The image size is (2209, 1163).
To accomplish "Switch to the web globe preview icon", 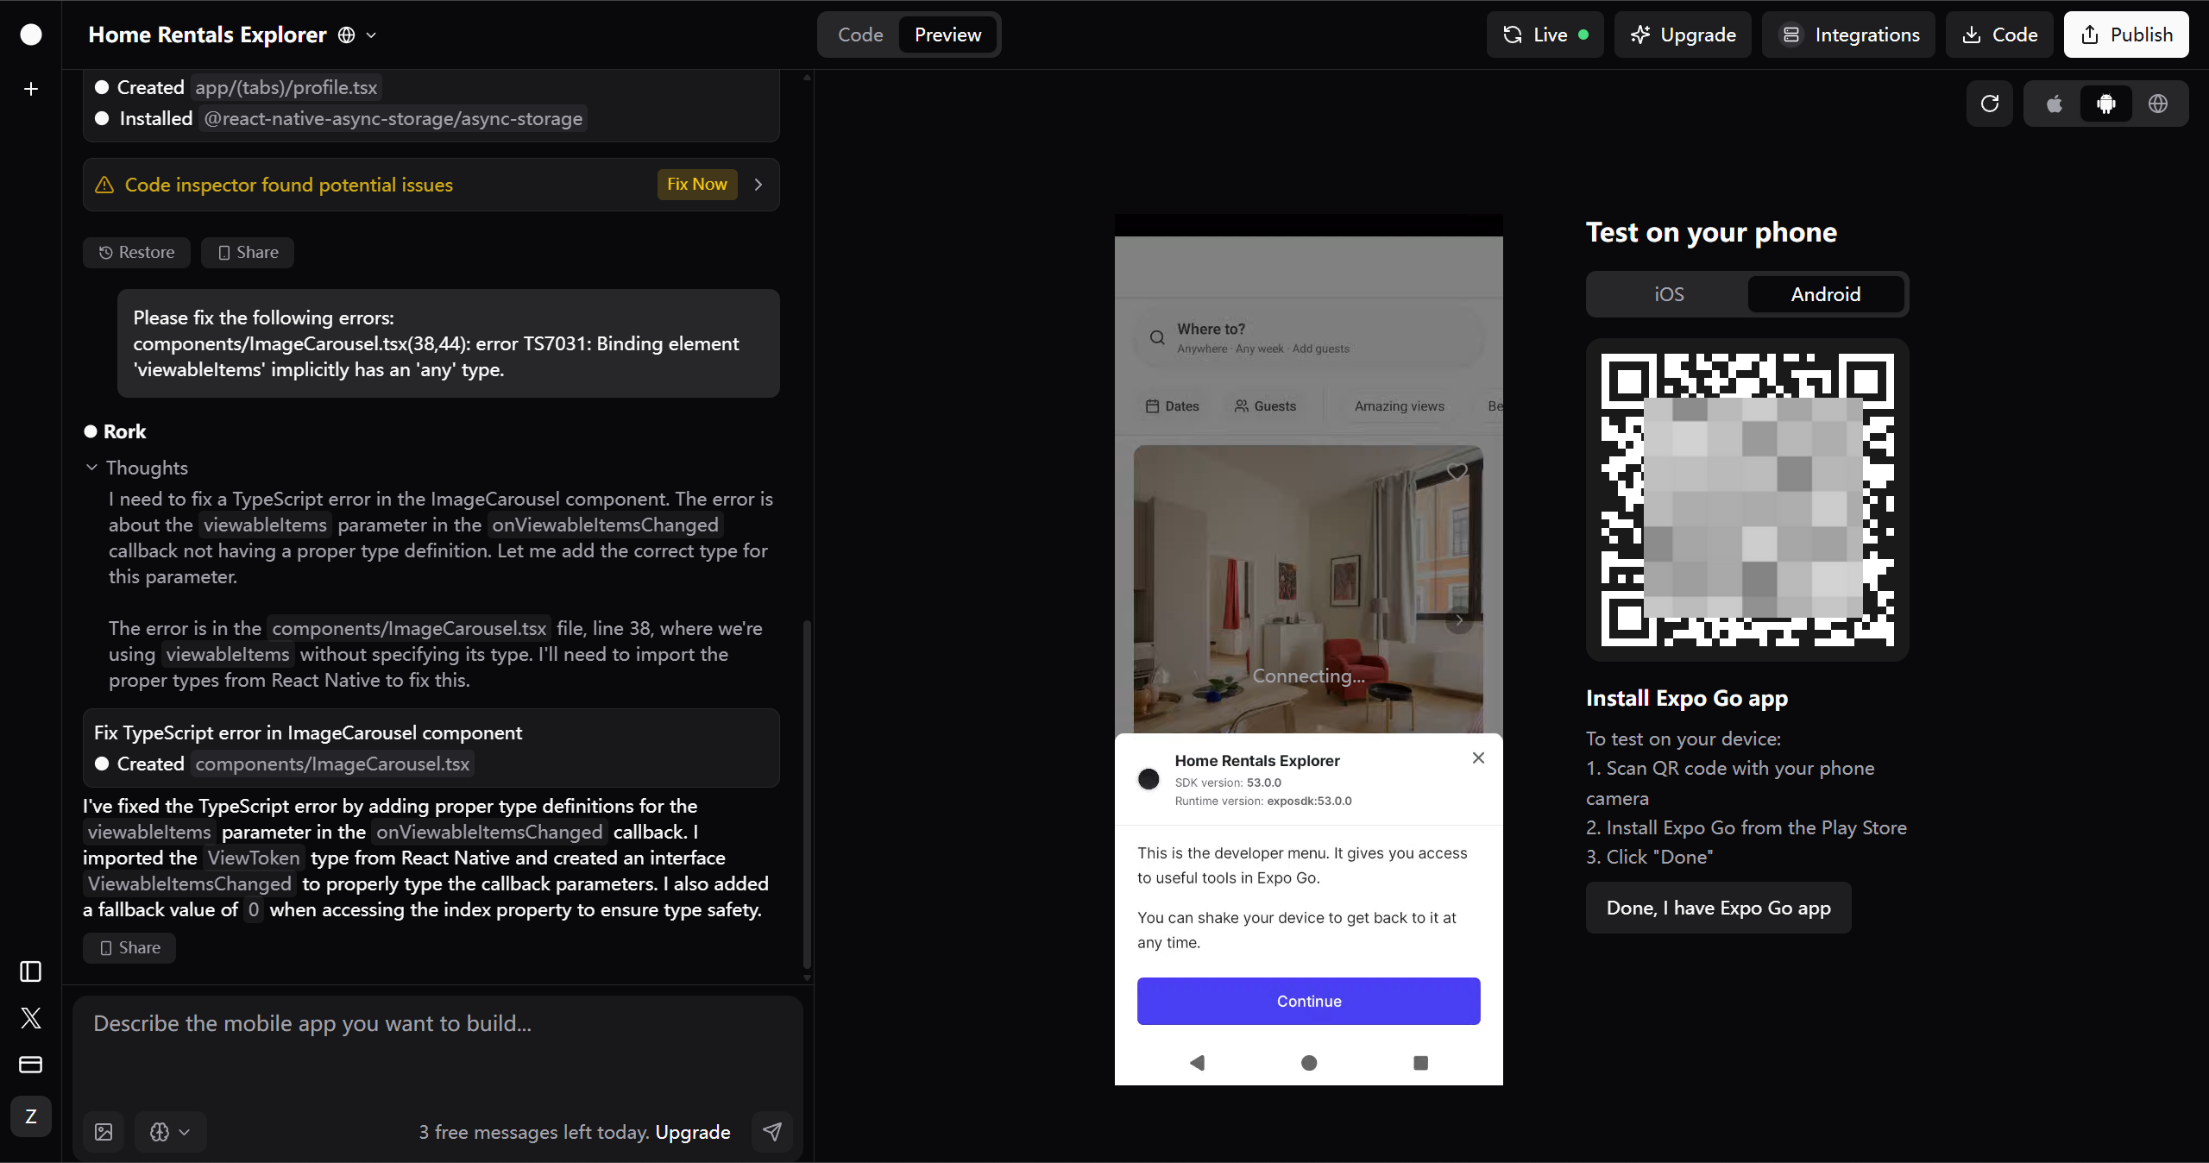I will 2158,104.
